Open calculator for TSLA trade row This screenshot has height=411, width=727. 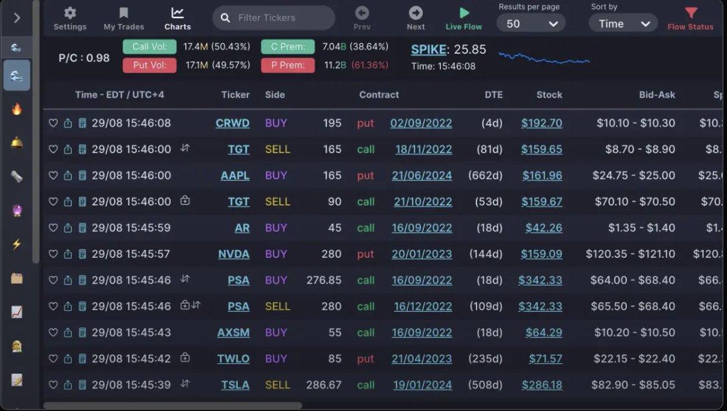pyautogui.click(x=82, y=385)
